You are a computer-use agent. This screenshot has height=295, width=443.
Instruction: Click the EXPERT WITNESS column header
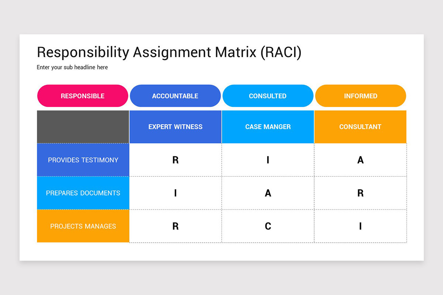(175, 127)
